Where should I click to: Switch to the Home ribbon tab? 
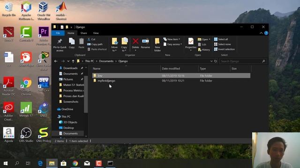[71, 33]
